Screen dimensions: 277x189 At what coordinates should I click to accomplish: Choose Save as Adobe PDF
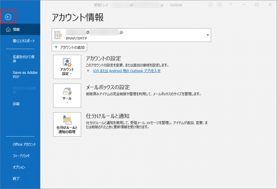coord(25,75)
